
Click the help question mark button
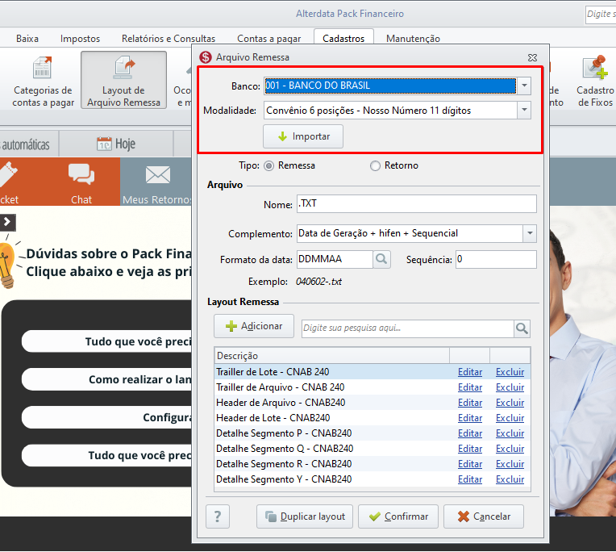click(x=217, y=516)
